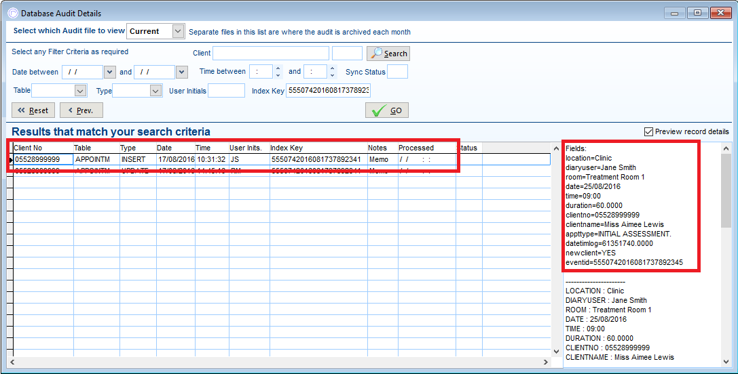Click the Client name input field
Viewport: 738px width, 374px height.
pos(270,54)
